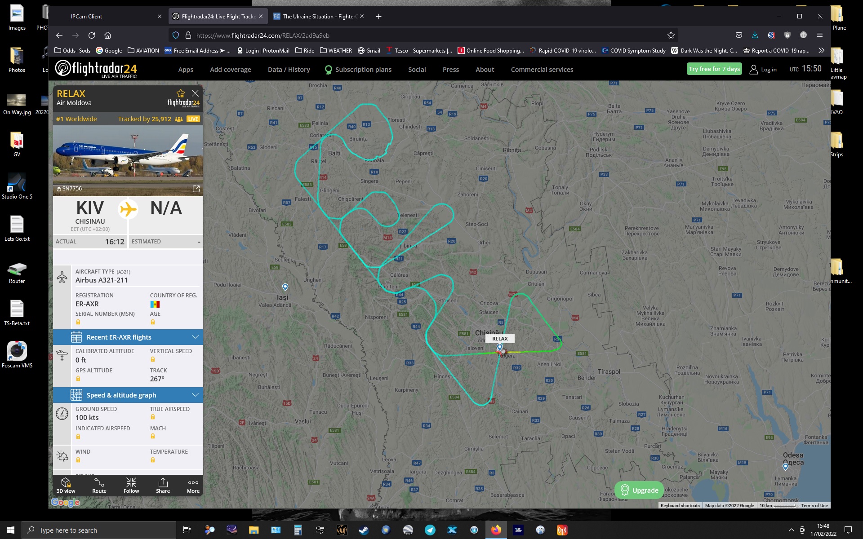Open the Social menu
863x539 pixels.
click(x=417, y=70)
